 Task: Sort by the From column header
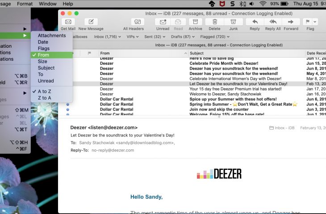click(143, 53)
